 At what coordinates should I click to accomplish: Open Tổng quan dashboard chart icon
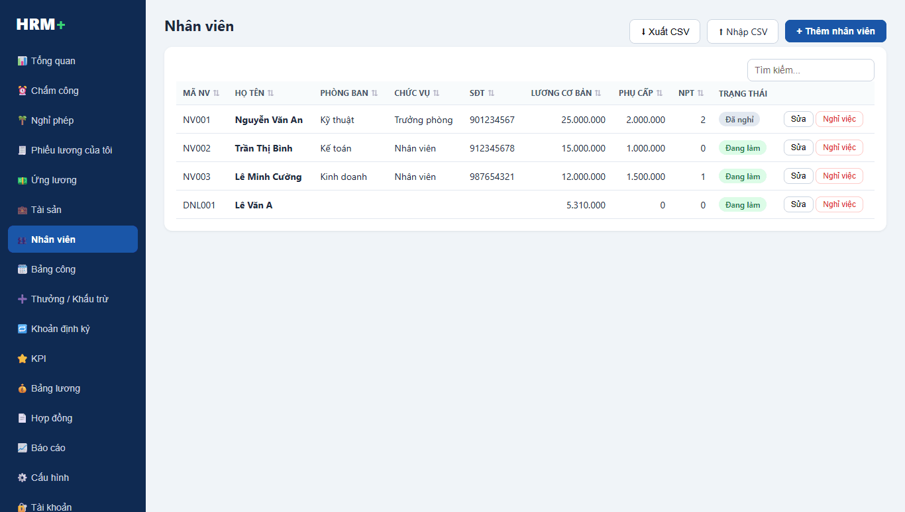[x=22, y=61]
